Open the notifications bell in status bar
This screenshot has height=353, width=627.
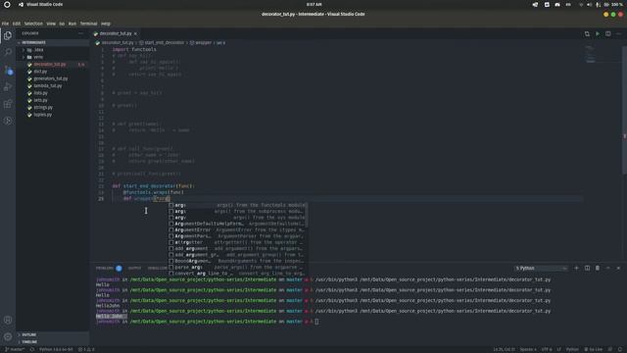(x=620, y=349)
